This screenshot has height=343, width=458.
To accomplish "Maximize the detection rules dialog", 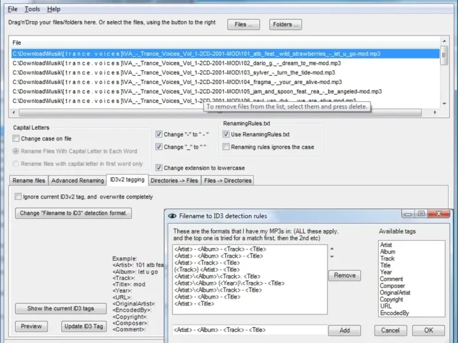I will pyautogui.click(x=421, y=214).
